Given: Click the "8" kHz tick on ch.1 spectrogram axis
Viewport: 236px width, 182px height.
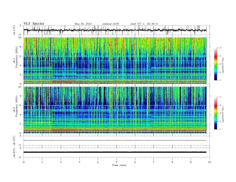Looking at the screenshot, I should coord(21,47).
